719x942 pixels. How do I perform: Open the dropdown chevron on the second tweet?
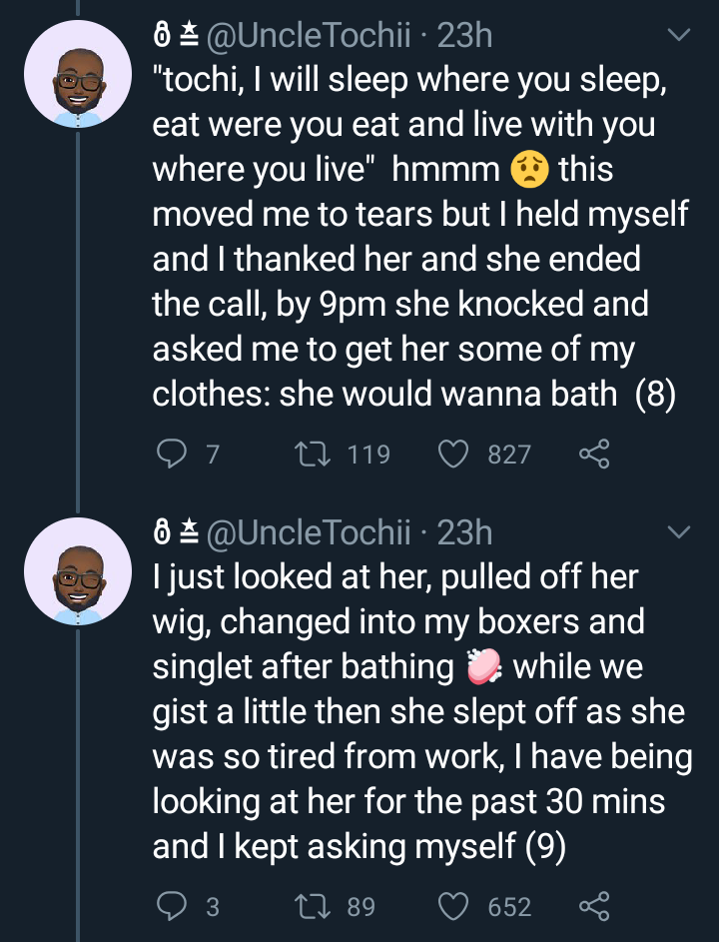[679, 532]
